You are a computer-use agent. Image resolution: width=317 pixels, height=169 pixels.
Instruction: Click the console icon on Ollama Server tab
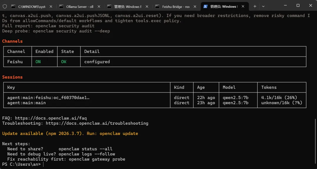[61, 6]
